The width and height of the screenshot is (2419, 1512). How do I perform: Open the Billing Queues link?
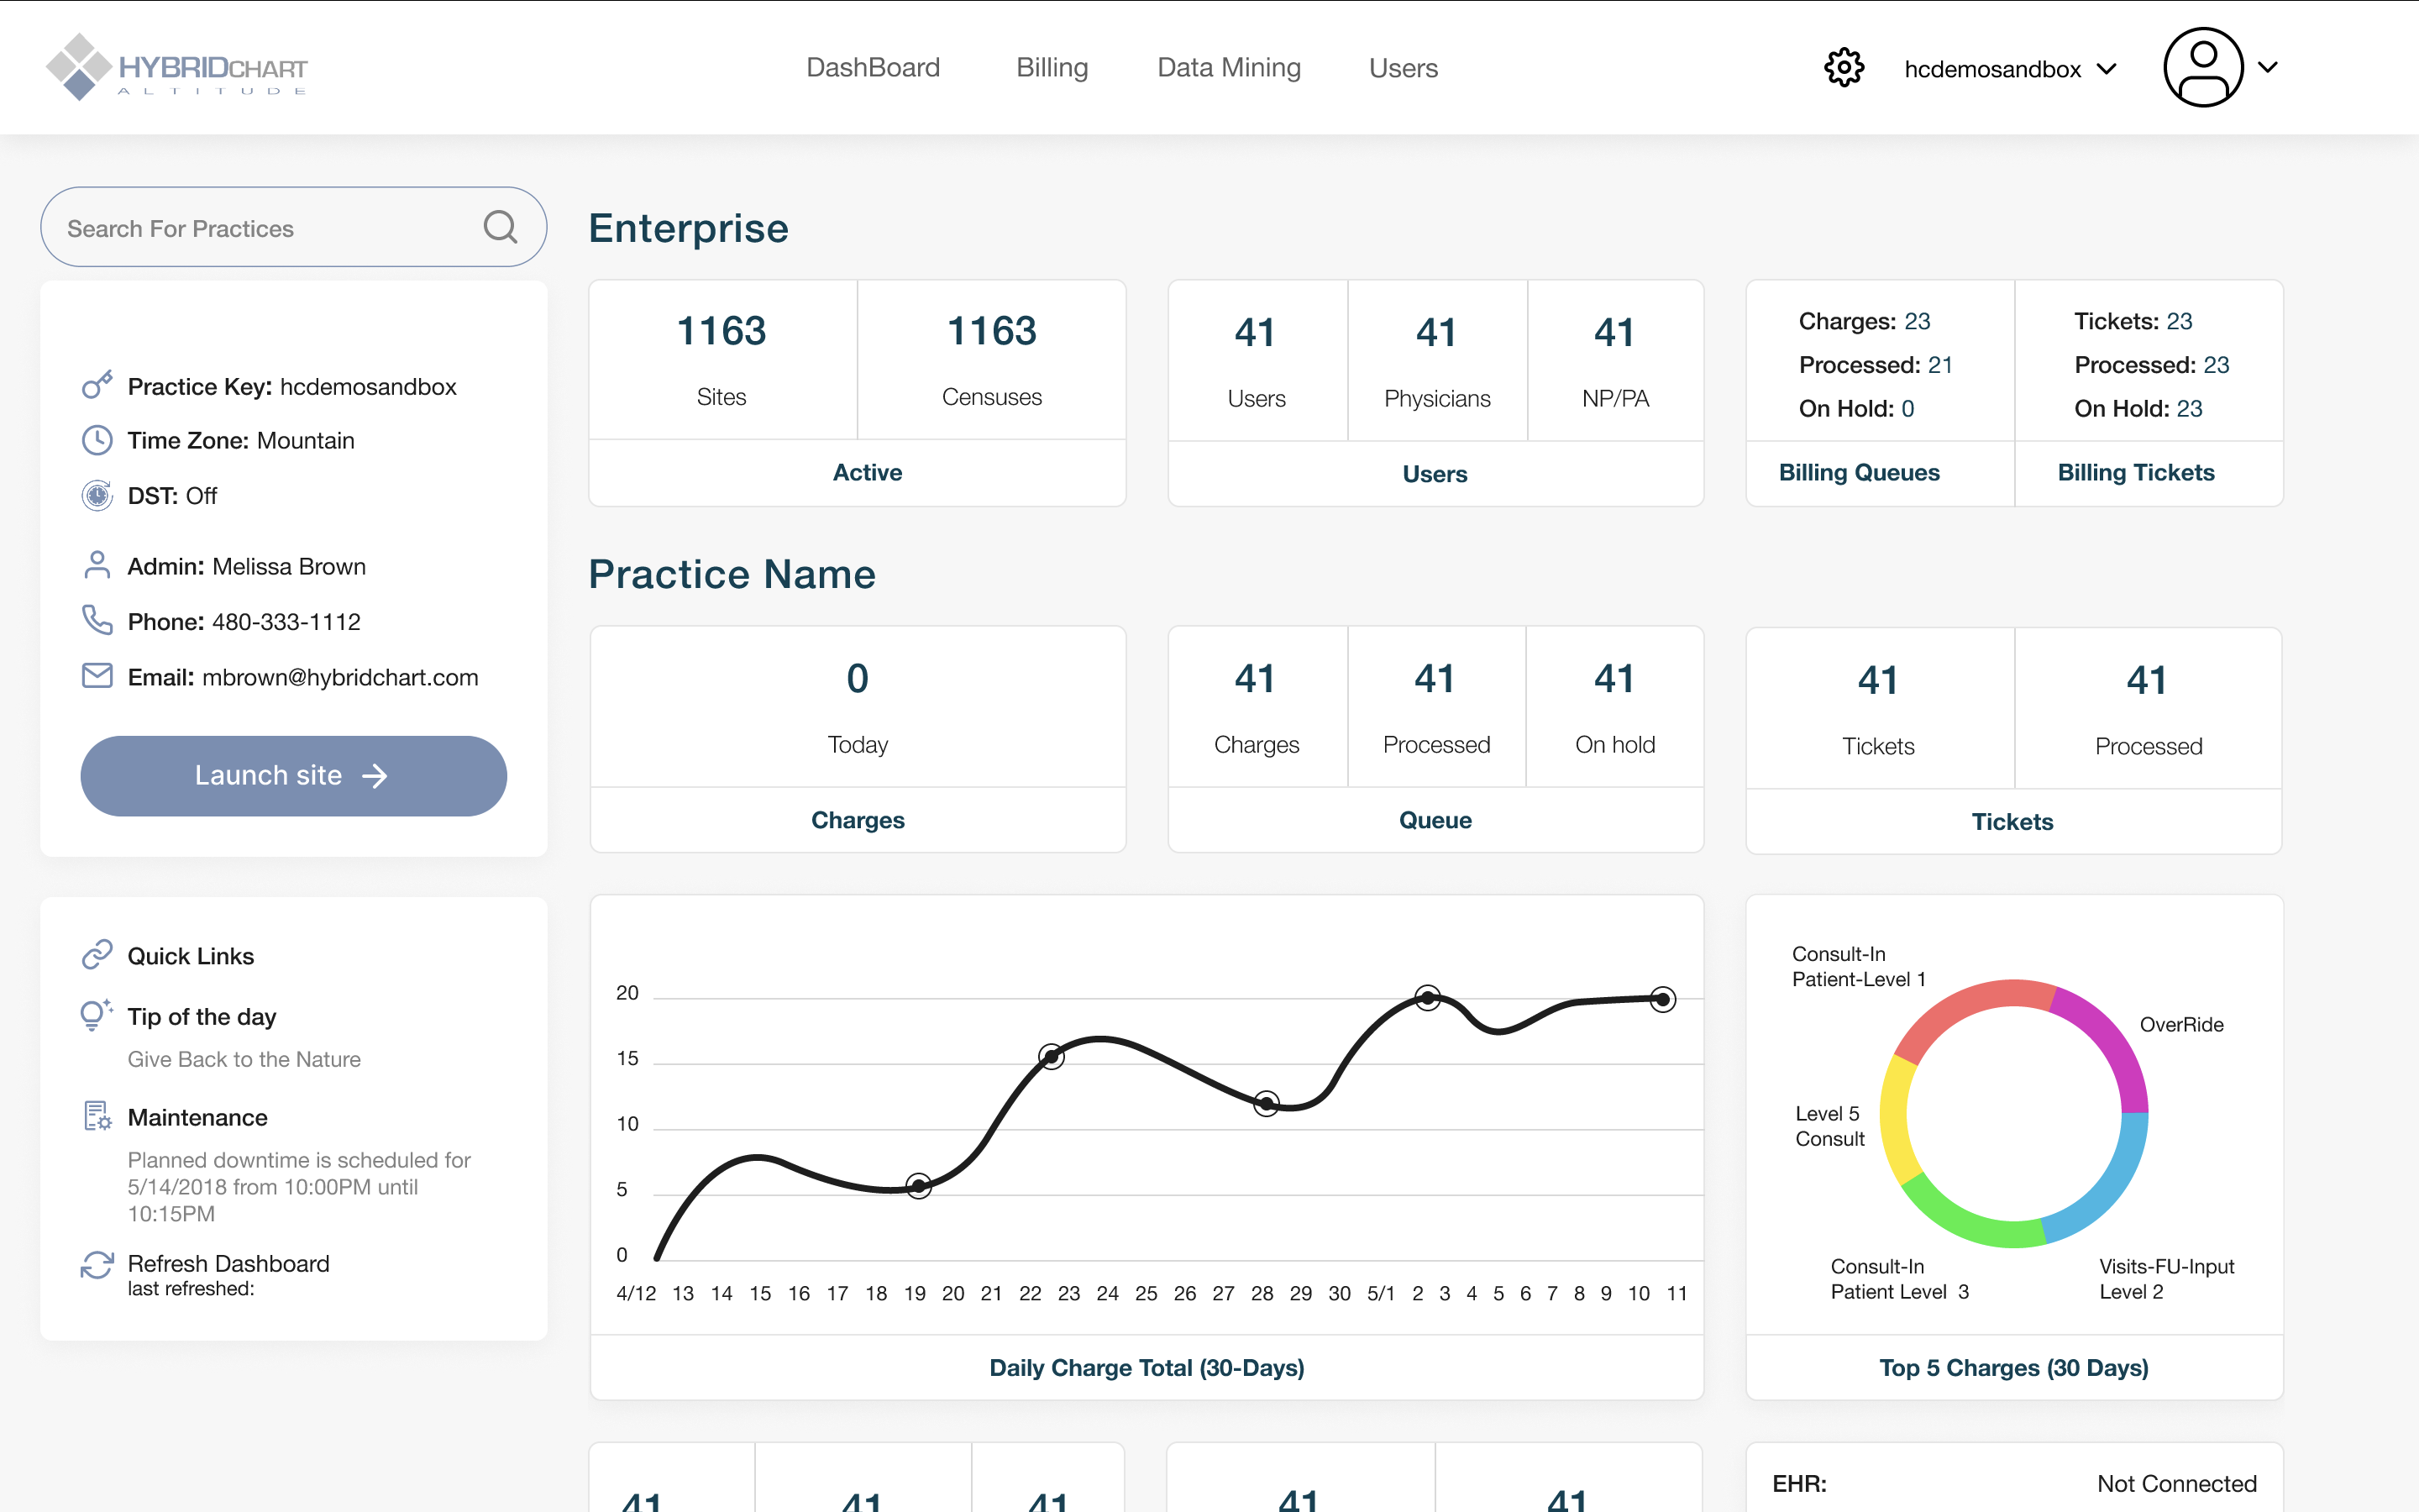point(1858,472)
